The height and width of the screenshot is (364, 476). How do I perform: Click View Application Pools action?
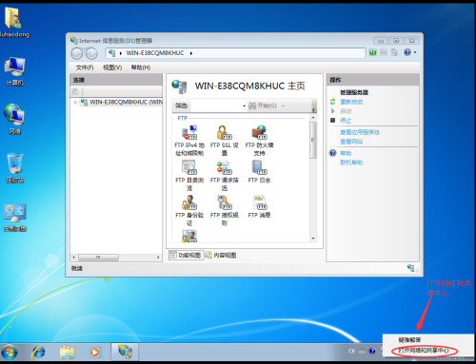pos(360,132)
